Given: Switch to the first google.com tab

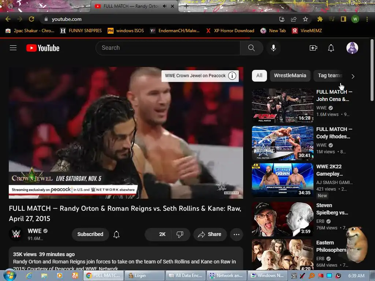Looking at the screenshot, I should (45, 6).
